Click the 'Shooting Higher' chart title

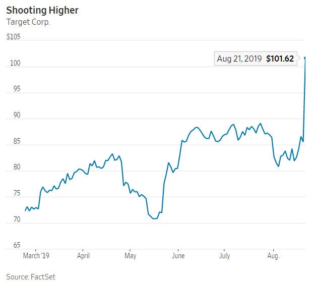[42, 11]
